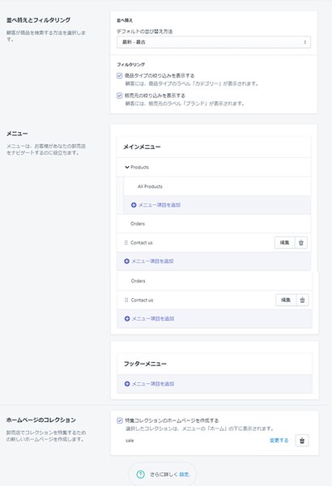Click change link for sale collection

click(279, 441)
